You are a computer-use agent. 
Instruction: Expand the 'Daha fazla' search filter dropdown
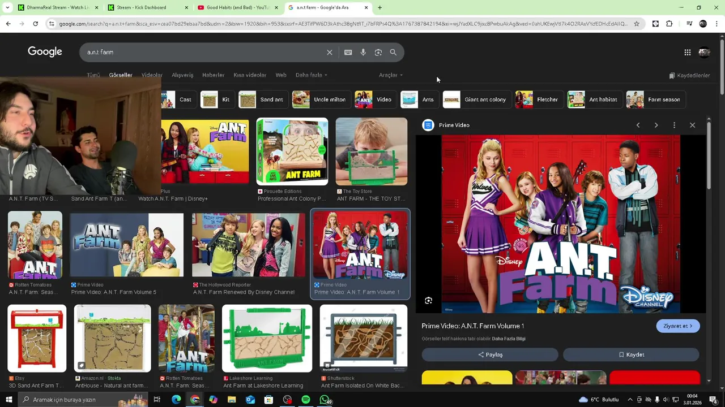(x=312, y=75)
